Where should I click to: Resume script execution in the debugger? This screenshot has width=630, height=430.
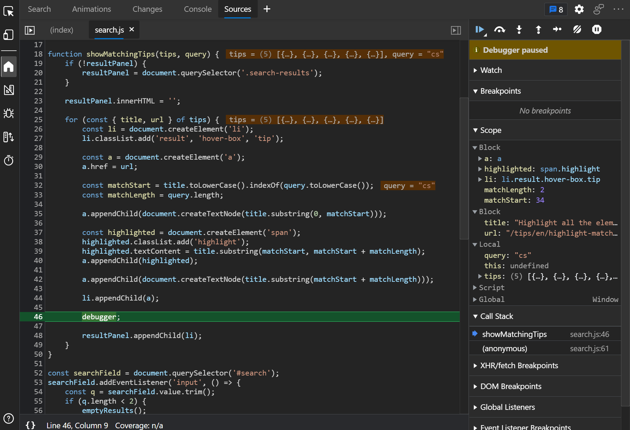(x=480, y=30)
